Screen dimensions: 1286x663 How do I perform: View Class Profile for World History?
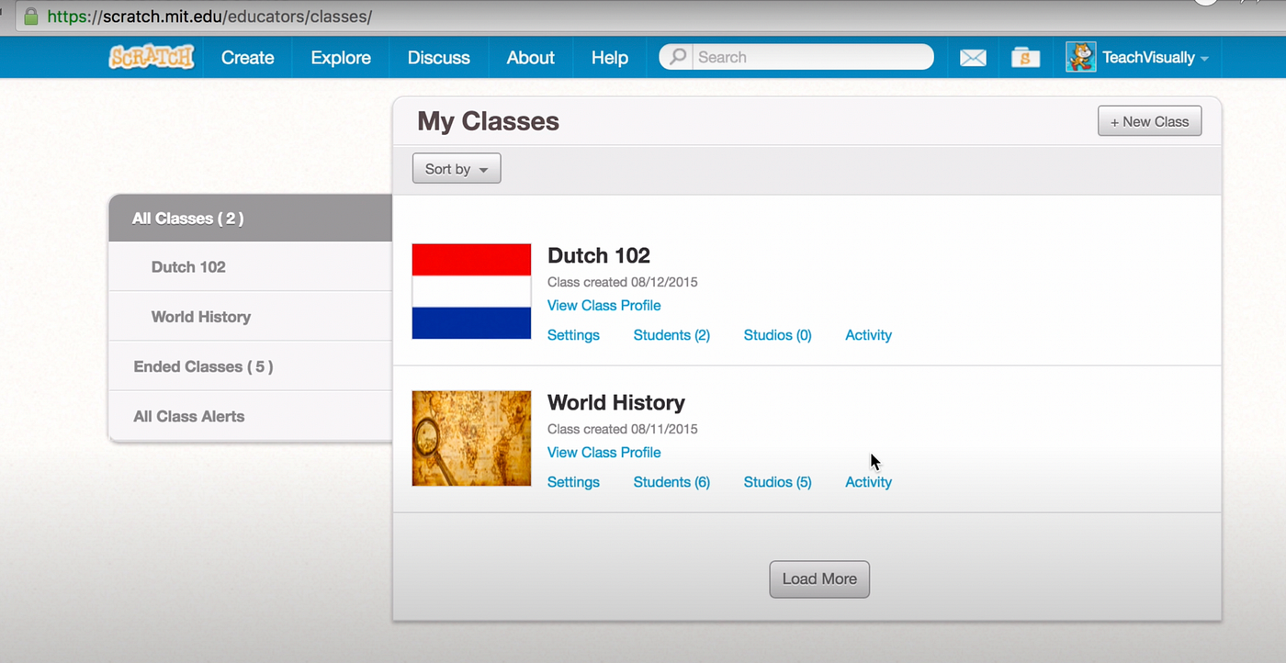[604, 453]
